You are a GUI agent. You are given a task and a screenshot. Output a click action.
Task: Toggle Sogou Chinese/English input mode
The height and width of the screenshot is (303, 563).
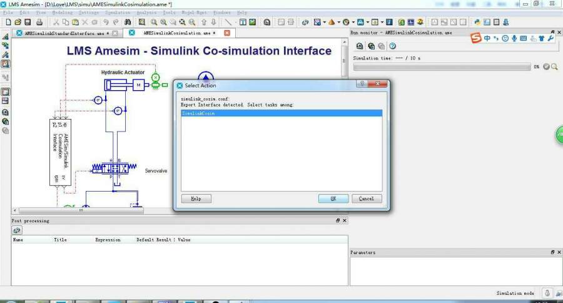[x=487, y=38]
